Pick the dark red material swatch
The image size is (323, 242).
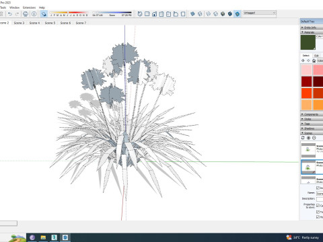pos(306,81)
